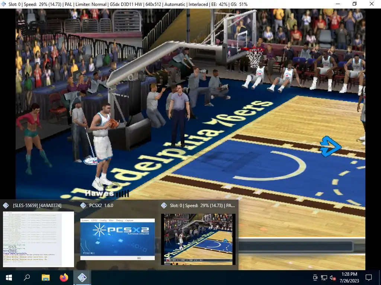Open the notification center icon
Viewport: 381px width, 285px height.
click(x=369, y=278)
